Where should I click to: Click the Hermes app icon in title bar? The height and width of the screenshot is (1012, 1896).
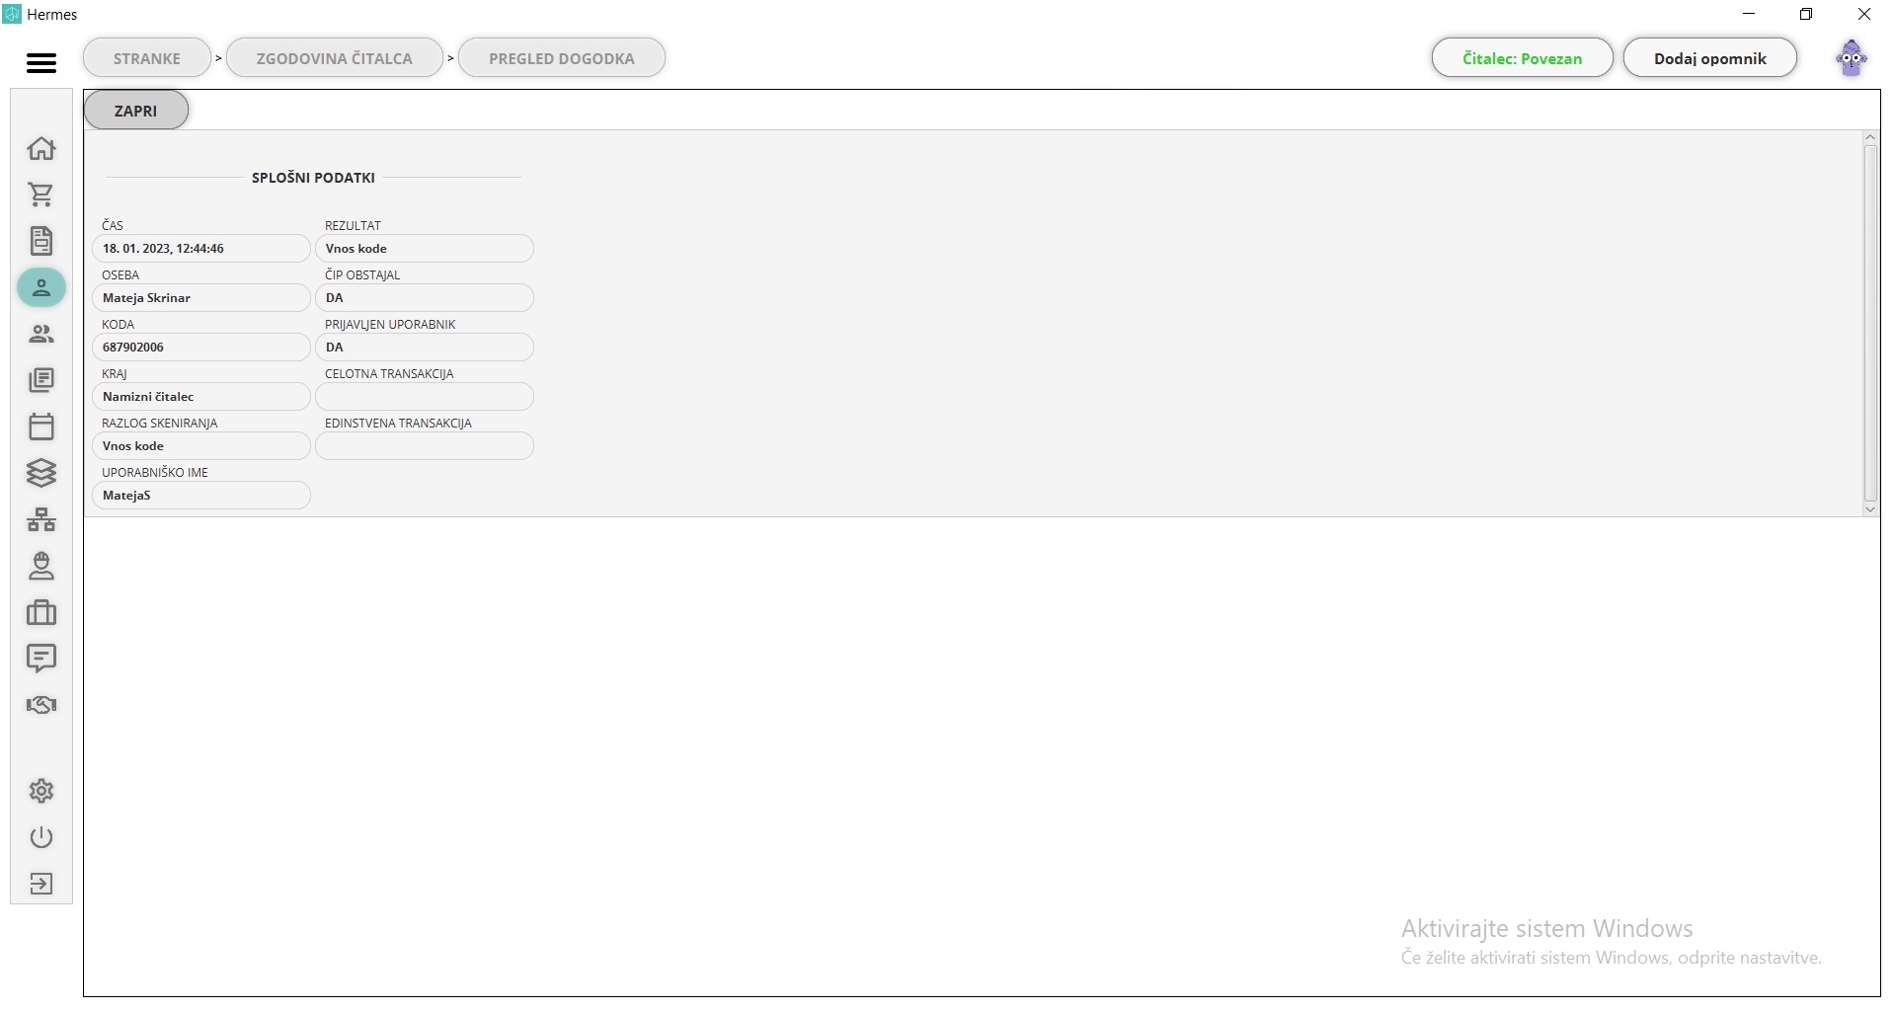pos(12,14)
